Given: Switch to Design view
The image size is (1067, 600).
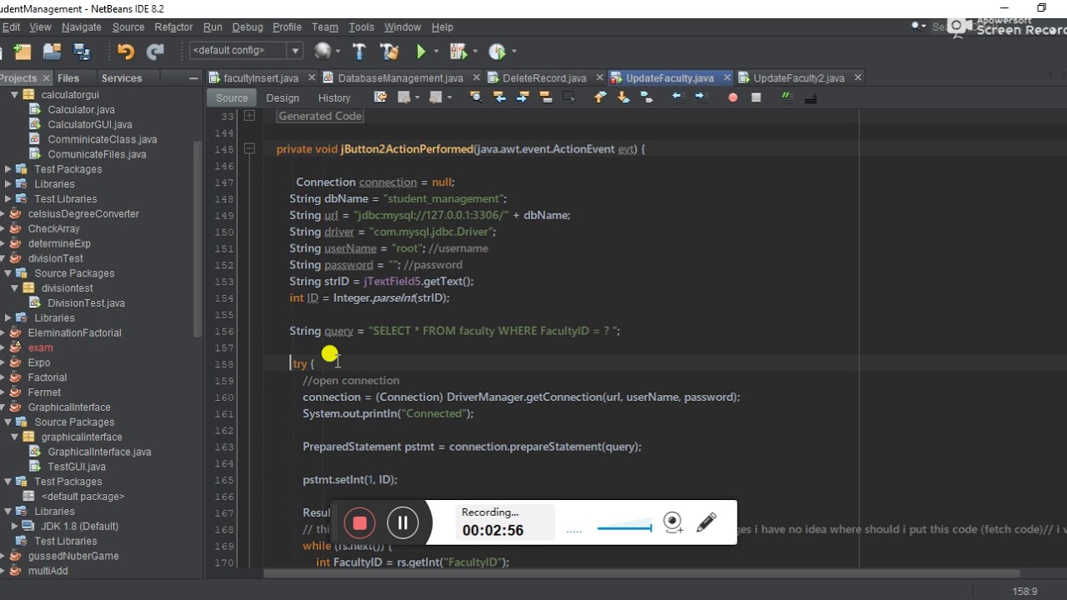Looking at the screenshot, I should [283, 97].
